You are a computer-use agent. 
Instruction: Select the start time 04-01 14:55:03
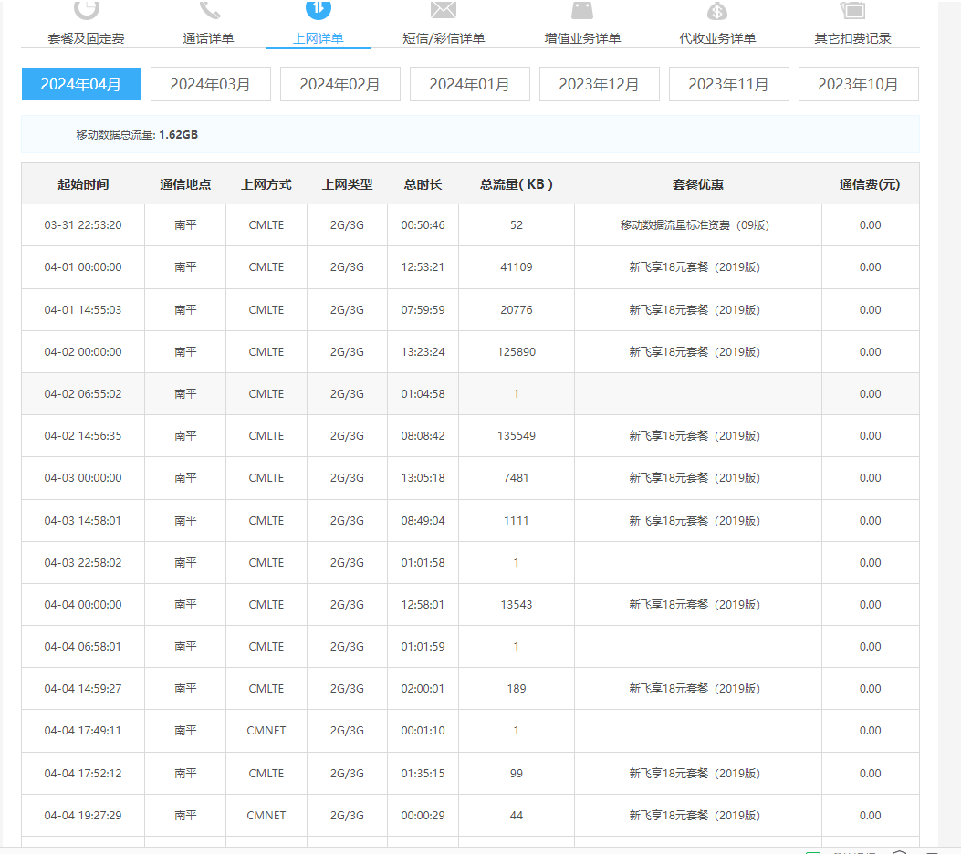83,310
